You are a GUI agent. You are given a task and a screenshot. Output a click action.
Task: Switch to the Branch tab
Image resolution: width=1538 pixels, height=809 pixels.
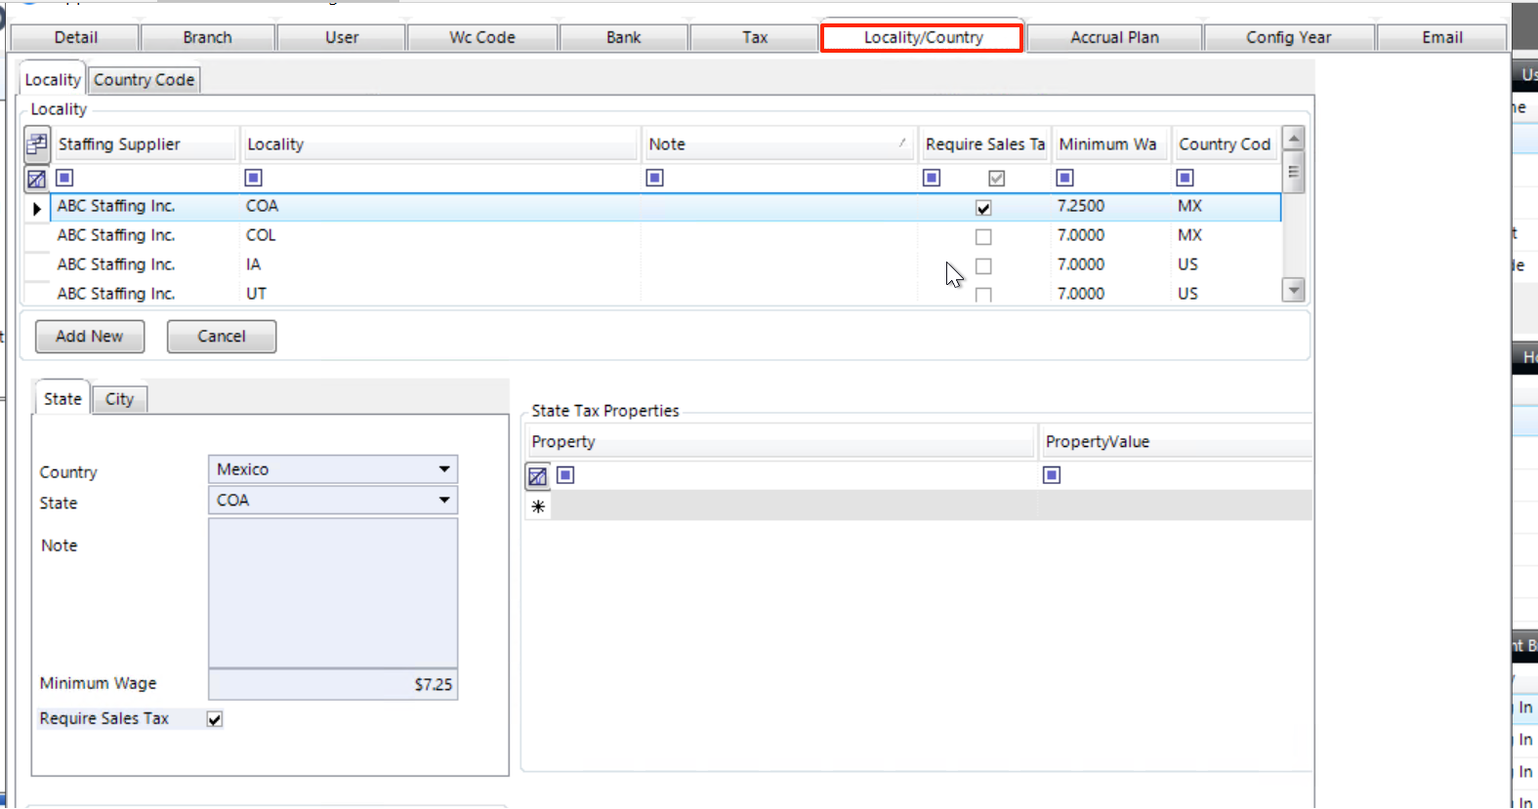(x=207, y=37)
